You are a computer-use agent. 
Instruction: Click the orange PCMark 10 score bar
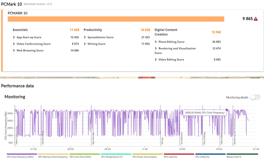coord(116,19)
